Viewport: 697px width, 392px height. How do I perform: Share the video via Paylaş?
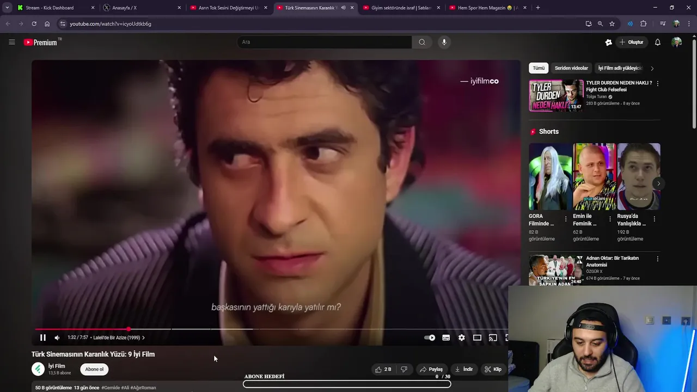tap(431, 369)
